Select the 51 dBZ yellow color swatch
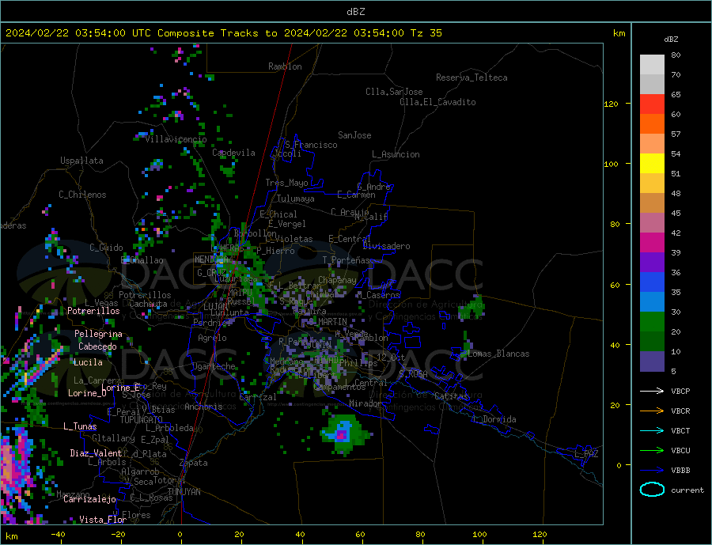 652,164
